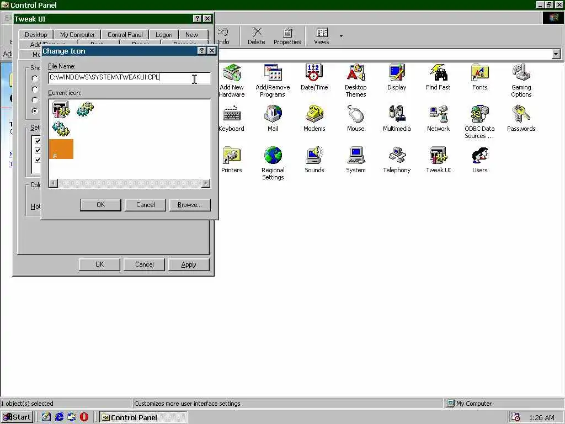
Task: Launch Internet Explorer from quick launch
Action: click(x=59, y=417)
